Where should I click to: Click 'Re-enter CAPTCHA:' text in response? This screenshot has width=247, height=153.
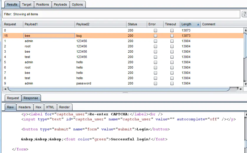tap(109, 114)
